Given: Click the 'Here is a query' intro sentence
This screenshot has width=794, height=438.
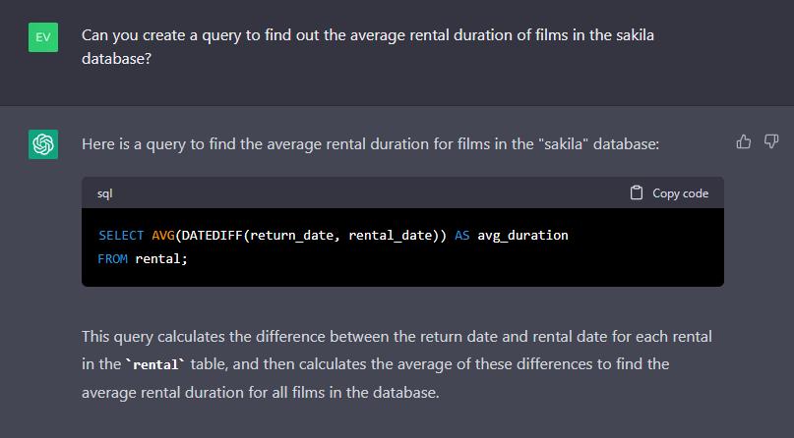Looking at the screenshot, I should (x=370, y=144).
